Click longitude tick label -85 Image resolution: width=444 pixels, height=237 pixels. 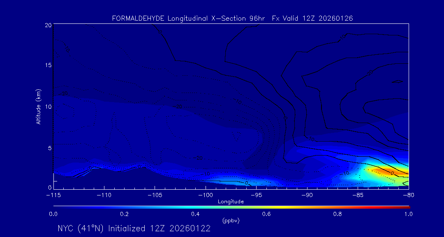[358, 195]
